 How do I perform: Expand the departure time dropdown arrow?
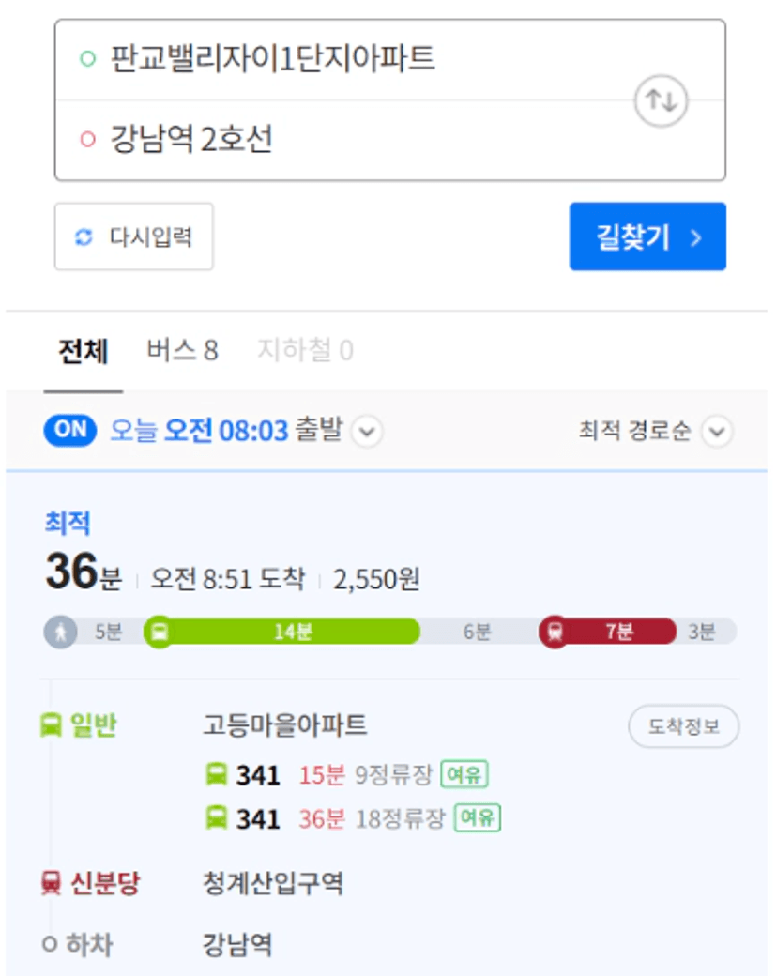[367, 433]
